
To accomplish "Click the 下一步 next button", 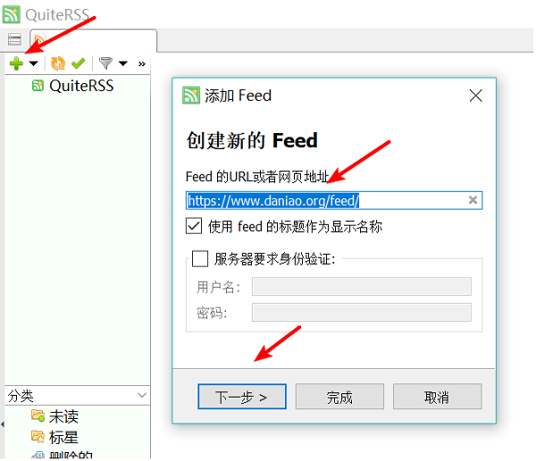I will [x=242, y=397].
